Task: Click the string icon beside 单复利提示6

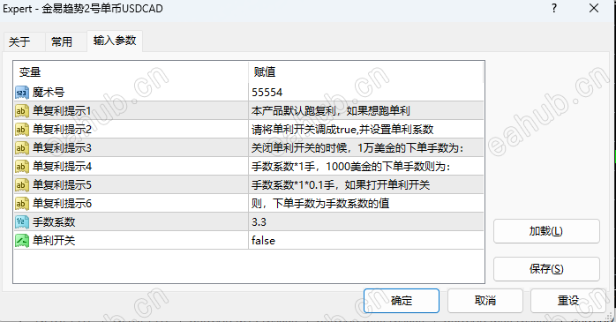Action: [x=21, y=204]
